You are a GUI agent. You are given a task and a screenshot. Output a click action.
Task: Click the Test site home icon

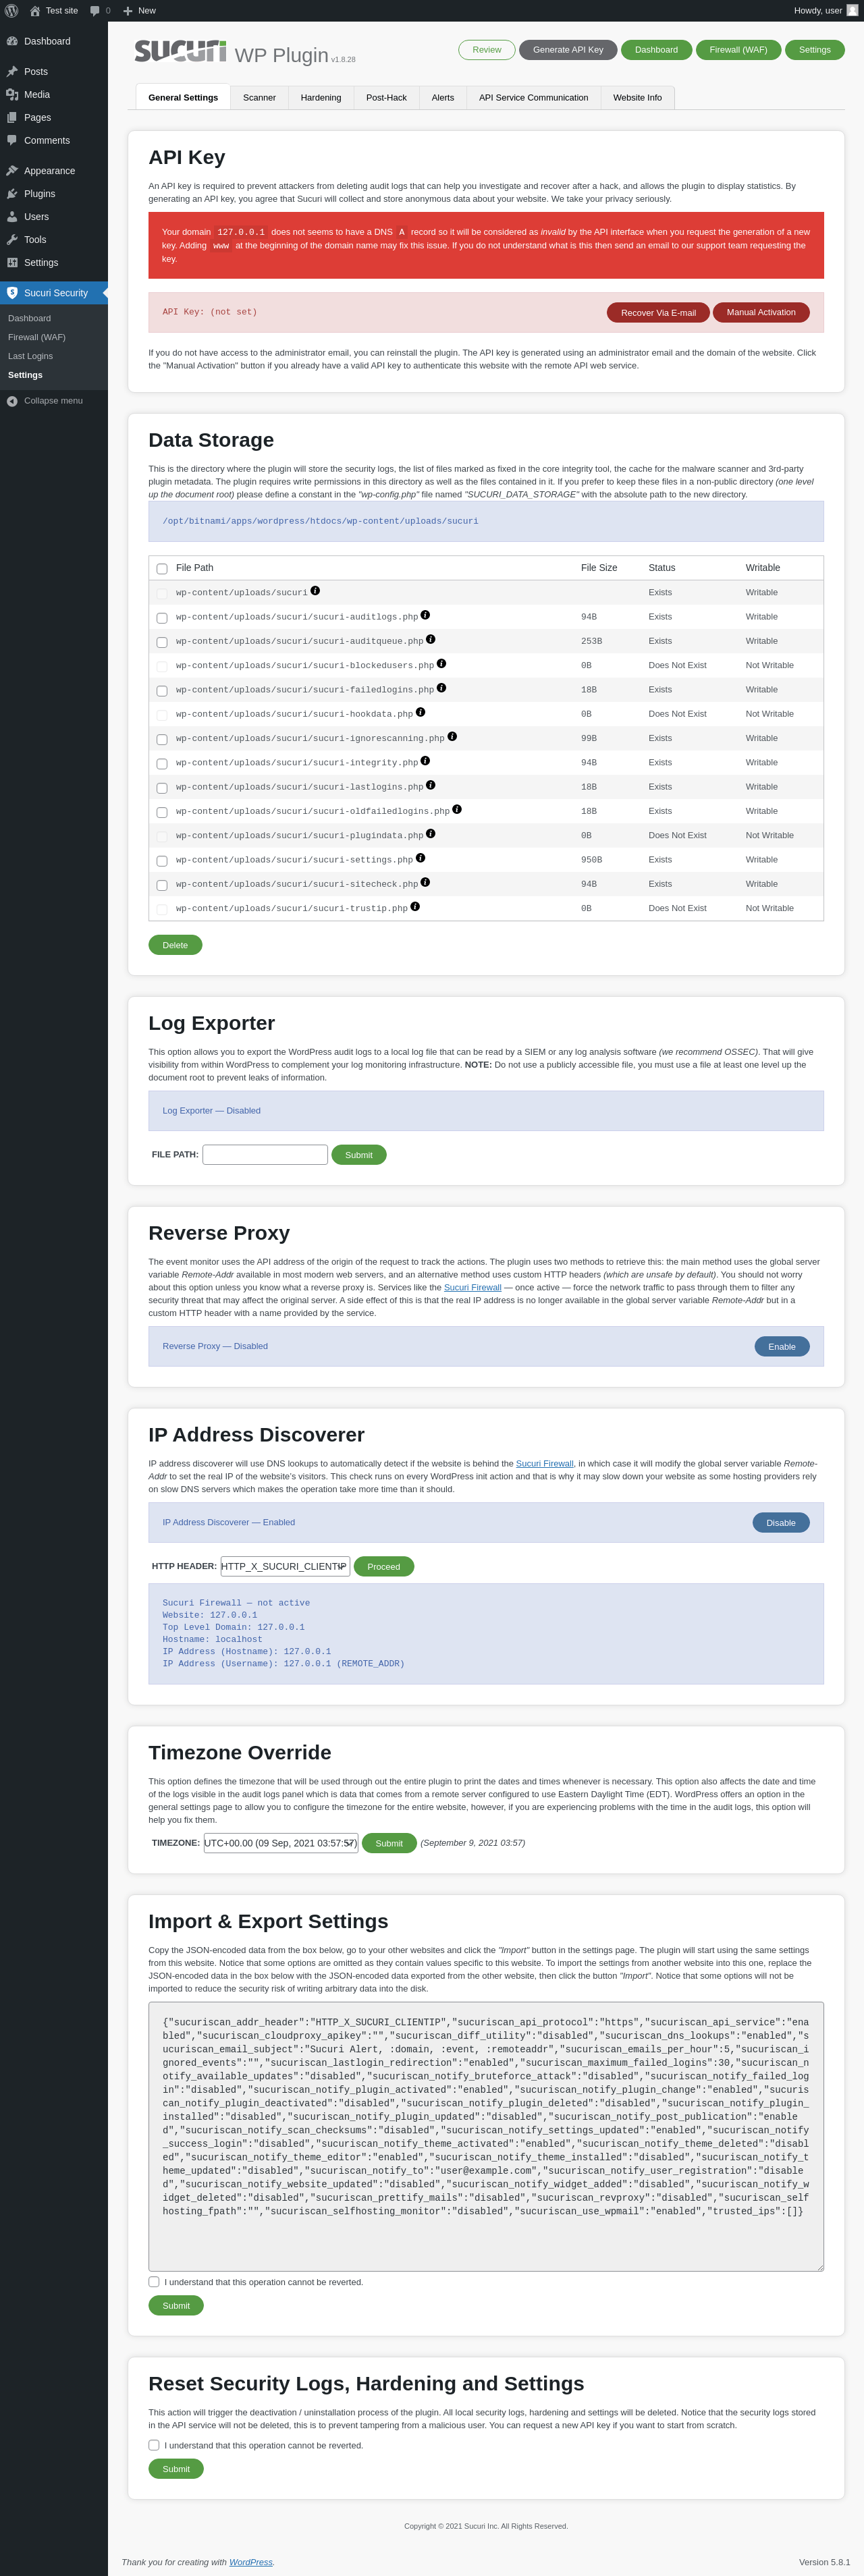(35, 10)
